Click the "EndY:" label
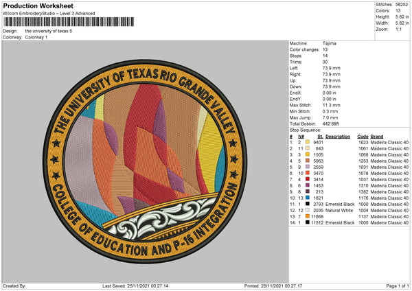This screenshot has width=412, height=291. (295, 99)
